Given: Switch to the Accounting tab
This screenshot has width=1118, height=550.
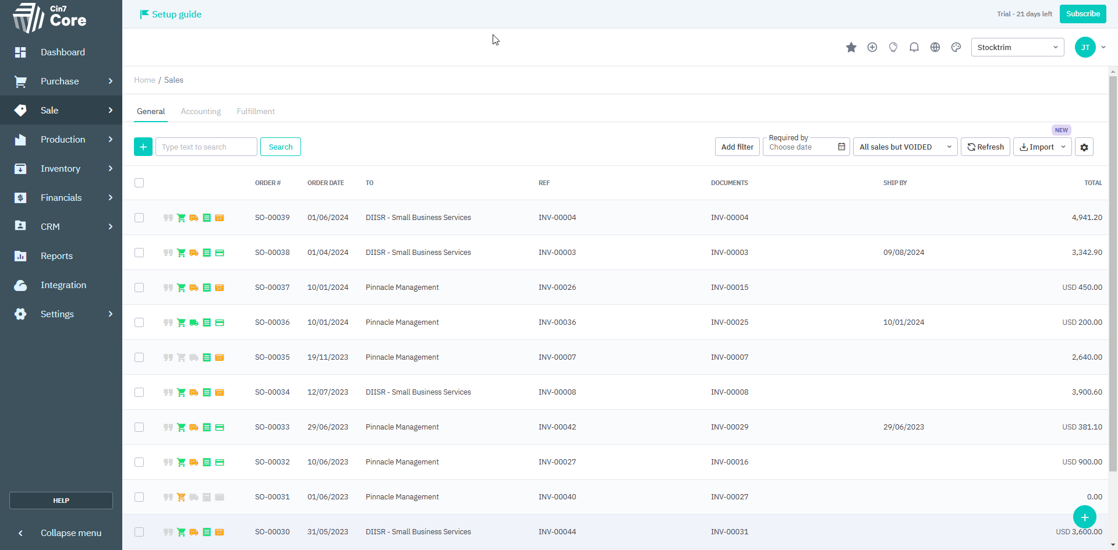Looking at the screenshot, I should tap(201, 112).
